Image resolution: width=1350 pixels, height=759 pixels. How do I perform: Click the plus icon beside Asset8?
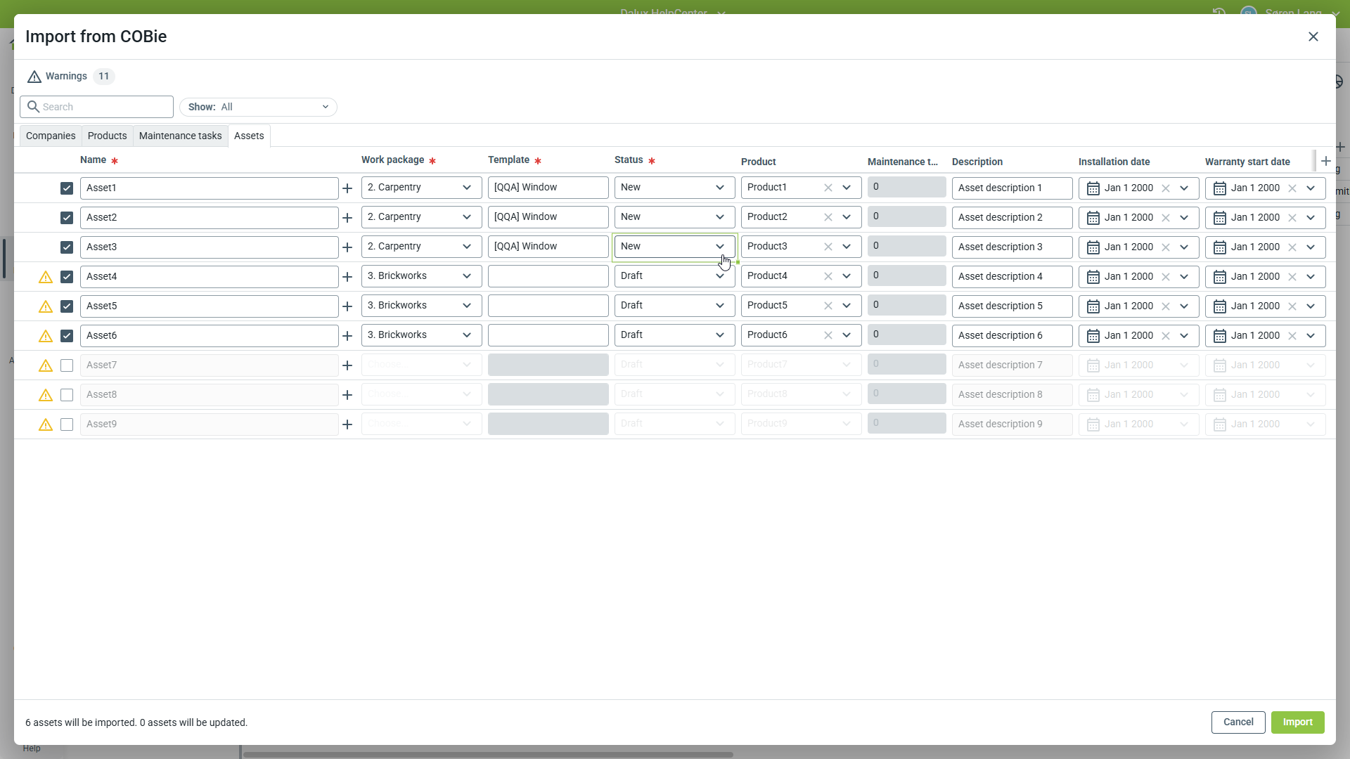click(x=347, y=395)
